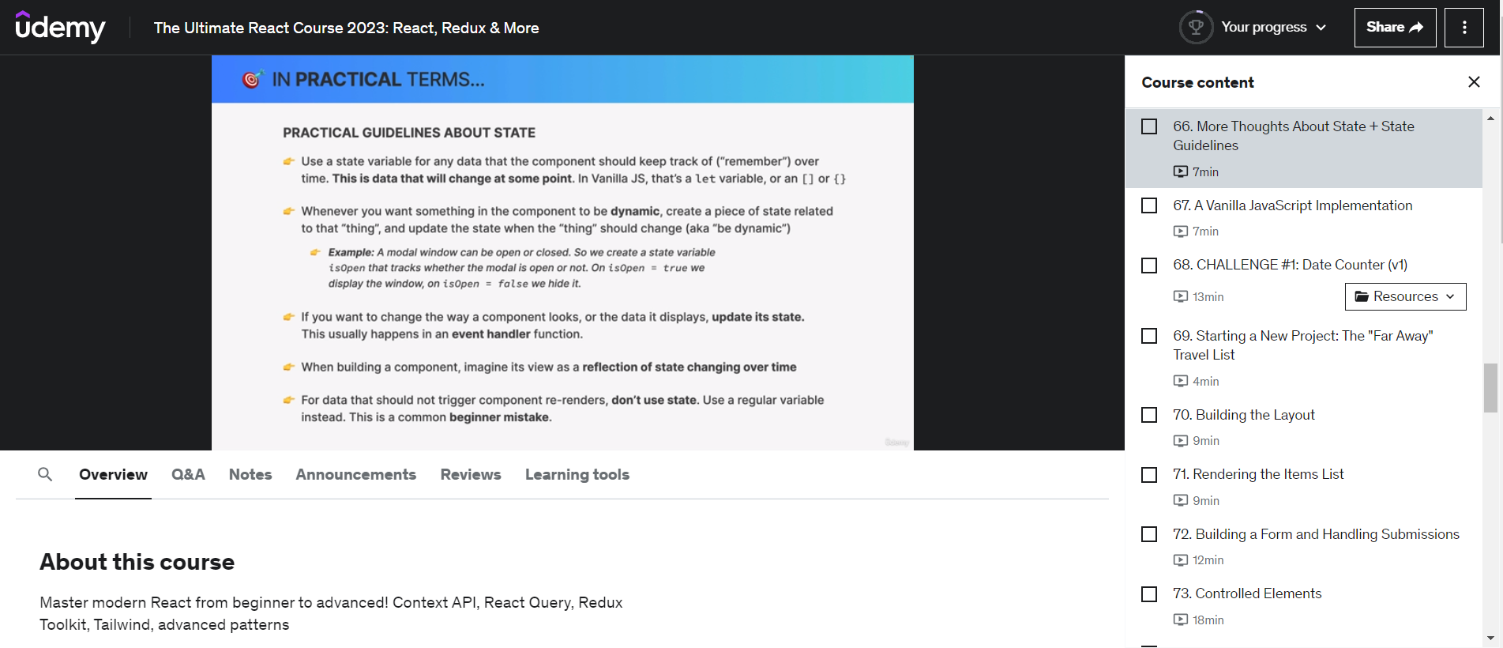The width and height of the screenshot is (1503, 648).
Task: Open the Resources dropdown for lecture 68
Action: pyautogui.click(x=1405, y=296)
